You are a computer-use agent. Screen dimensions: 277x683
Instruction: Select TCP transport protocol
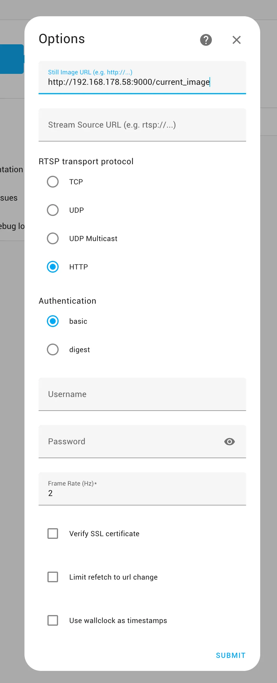53,182
